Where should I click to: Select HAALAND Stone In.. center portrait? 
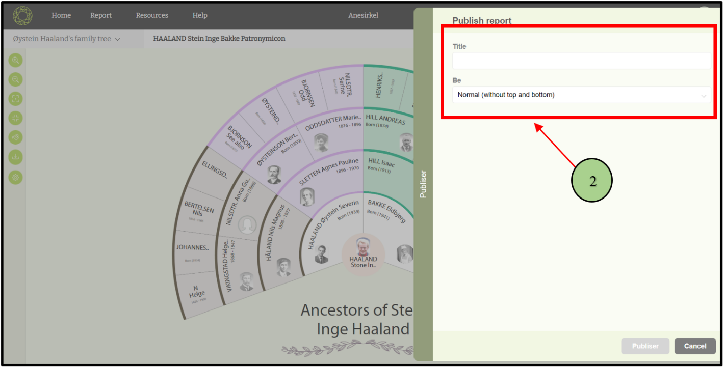coord(362,253)
